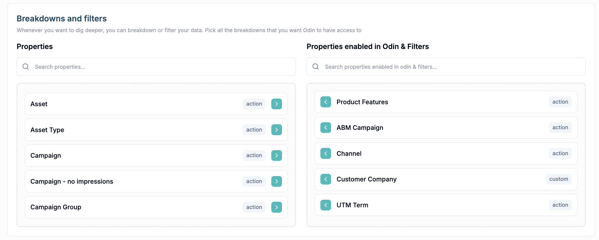
Task: Remove Customer Company from enabled properties
Action: coord(326,179)
